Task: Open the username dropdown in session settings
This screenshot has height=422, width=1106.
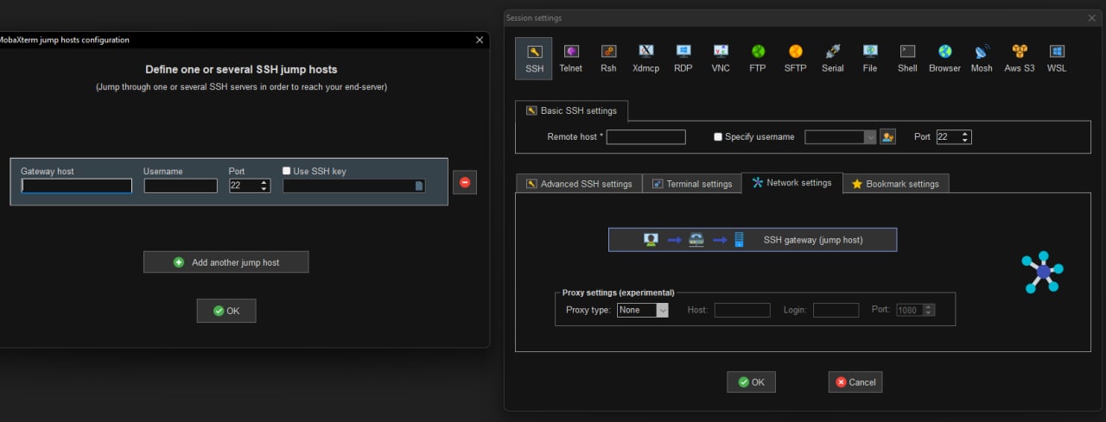Action: tap(870, 137)
